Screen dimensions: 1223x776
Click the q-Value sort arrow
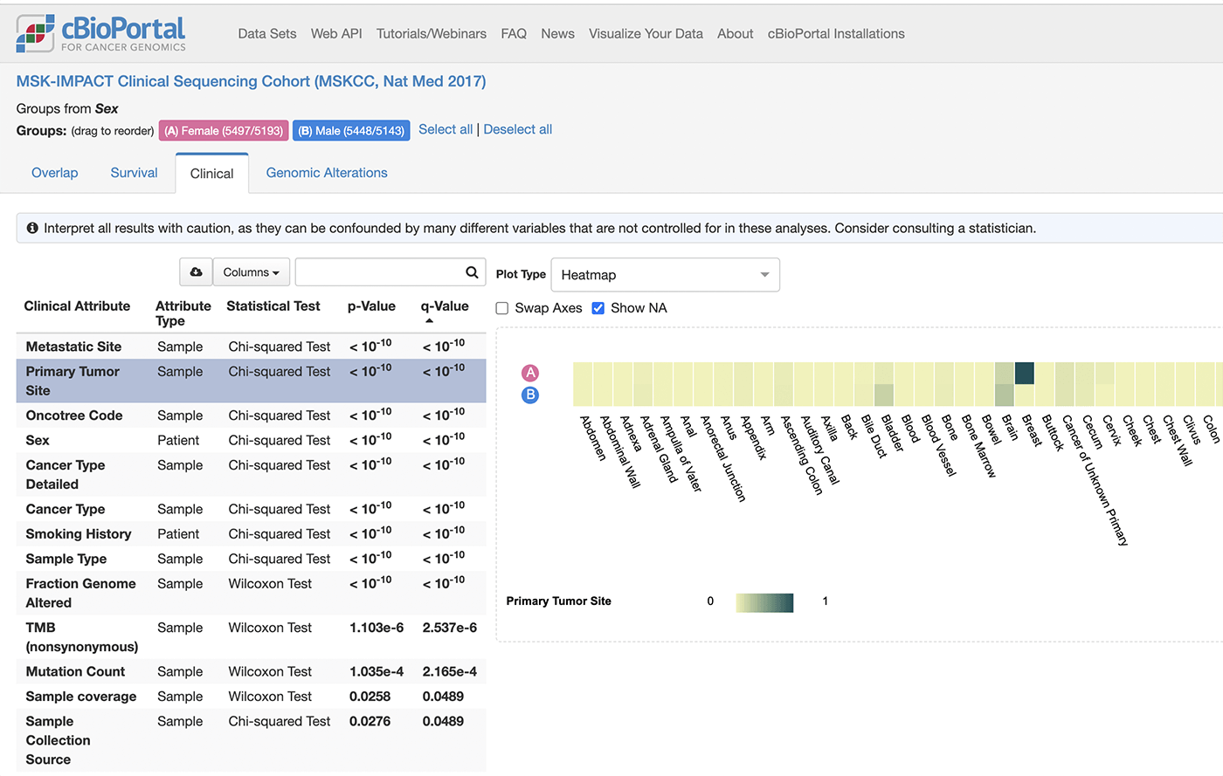(429, 321)
